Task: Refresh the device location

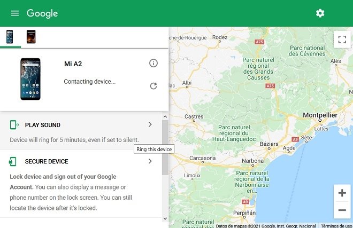Action: click(154, 85)
